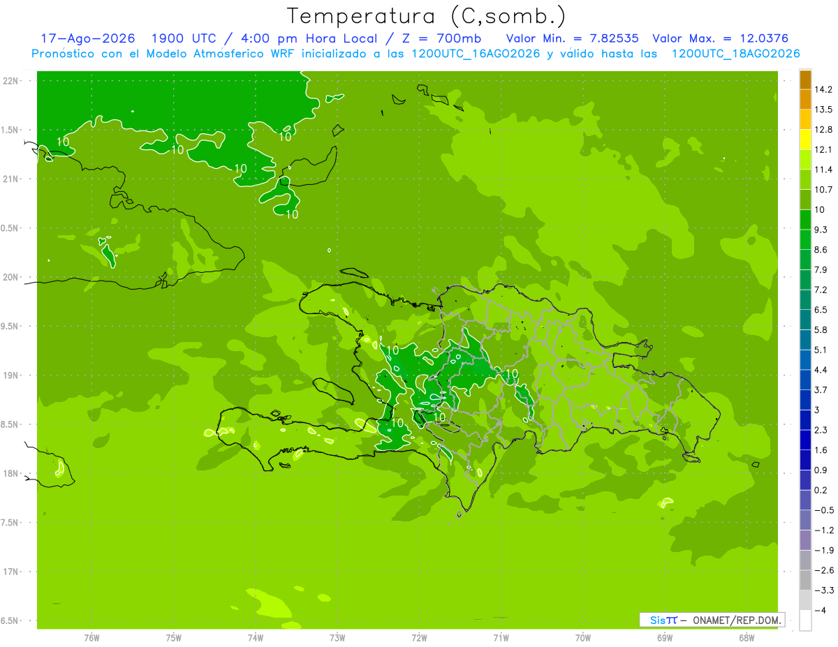Click the '68W' longitude axis label
Viewport: 838px width, 647px height.
tap(747, 638)
